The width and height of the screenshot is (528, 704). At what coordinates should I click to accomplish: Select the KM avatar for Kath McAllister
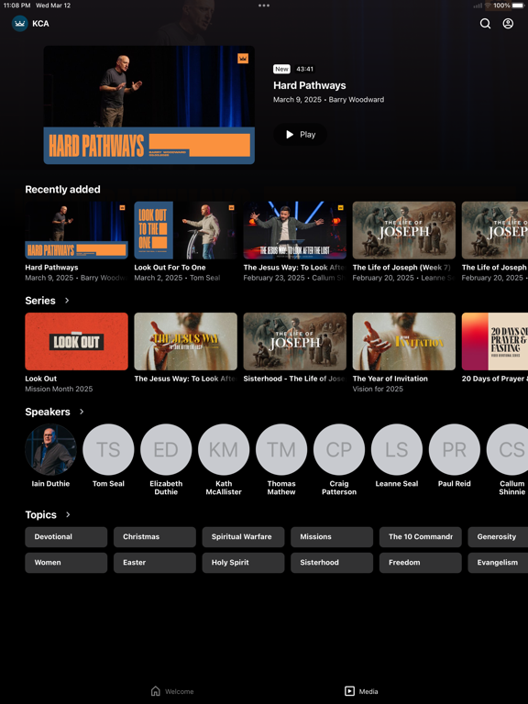click(224, 449)
